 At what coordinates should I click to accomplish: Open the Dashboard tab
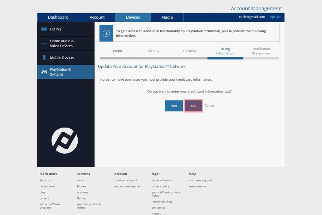58,17
